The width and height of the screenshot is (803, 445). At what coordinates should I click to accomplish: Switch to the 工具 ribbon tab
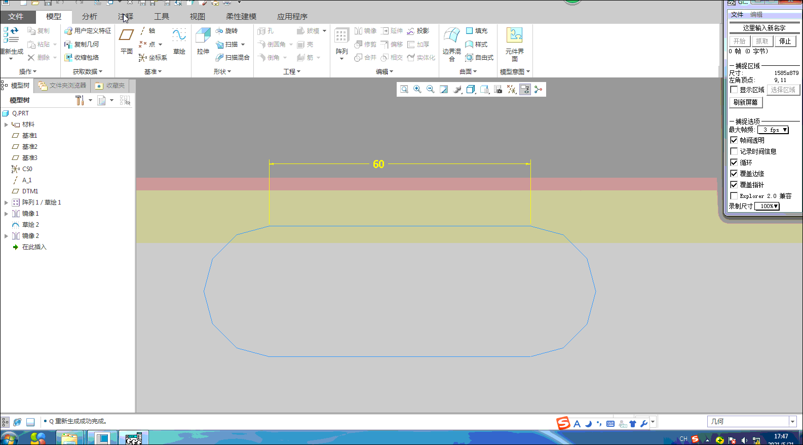tap(162, 17)
